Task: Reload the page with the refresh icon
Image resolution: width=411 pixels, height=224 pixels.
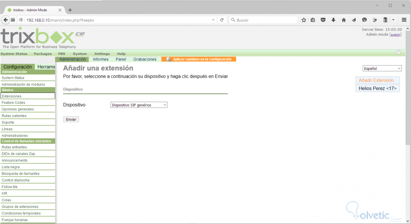Action: (x=223, y=20)
